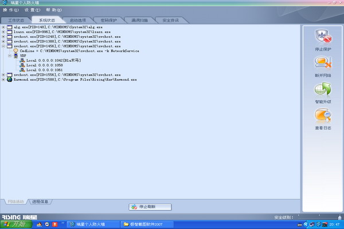Select the Local 0.0.0.0:1061 entry text
The height and width of the screenshot is (229, 344).
(45, 70)
